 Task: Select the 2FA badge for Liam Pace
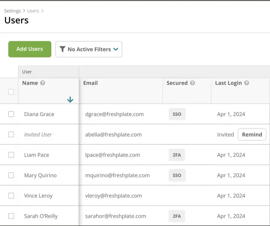click(x=177, y=155)
